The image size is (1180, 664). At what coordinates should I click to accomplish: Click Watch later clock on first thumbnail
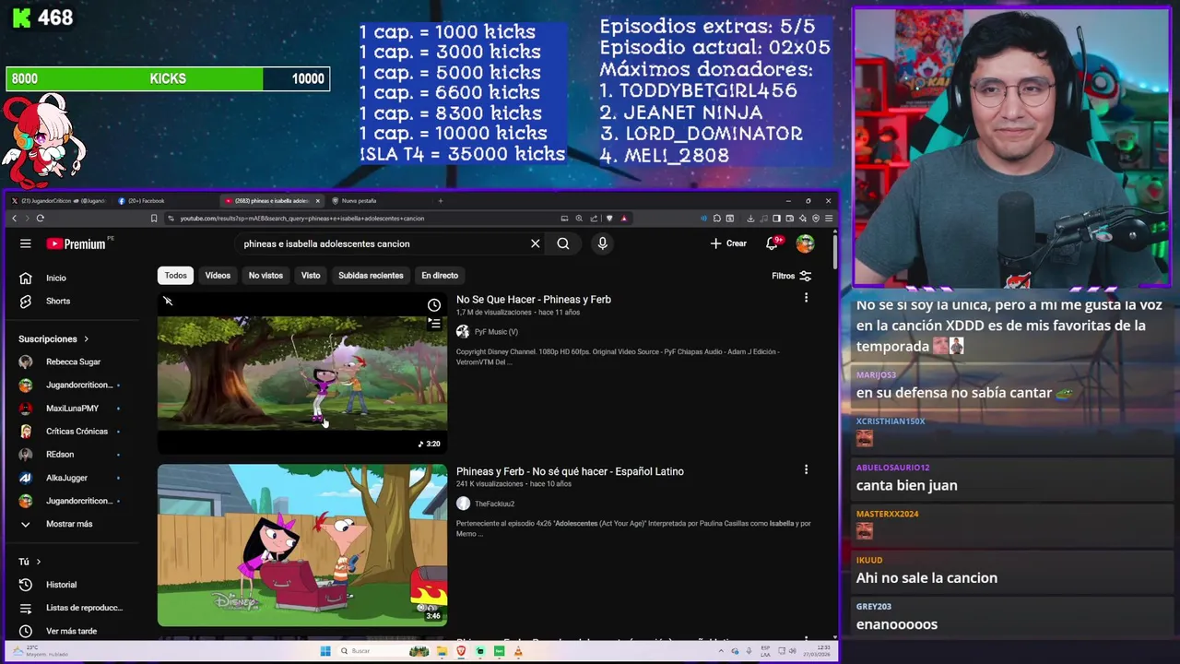pos(434,305)
